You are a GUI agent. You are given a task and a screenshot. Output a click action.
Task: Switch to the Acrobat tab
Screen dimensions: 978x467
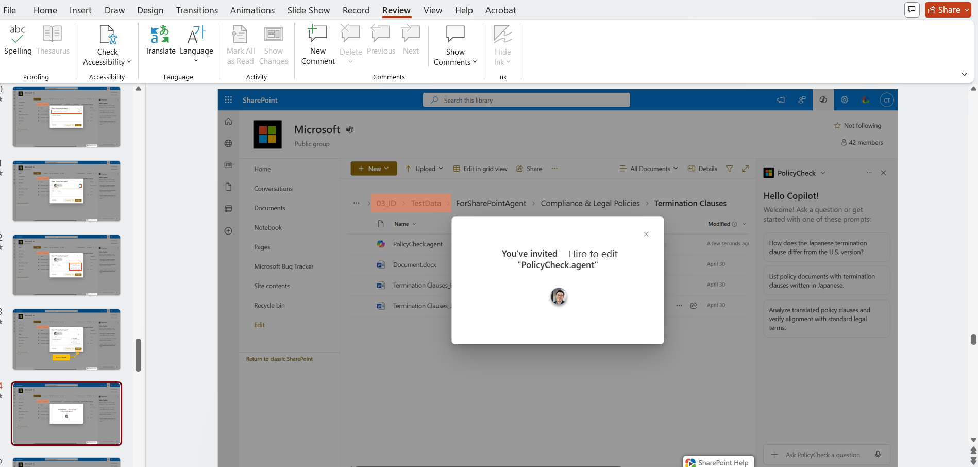coord(500,10)
